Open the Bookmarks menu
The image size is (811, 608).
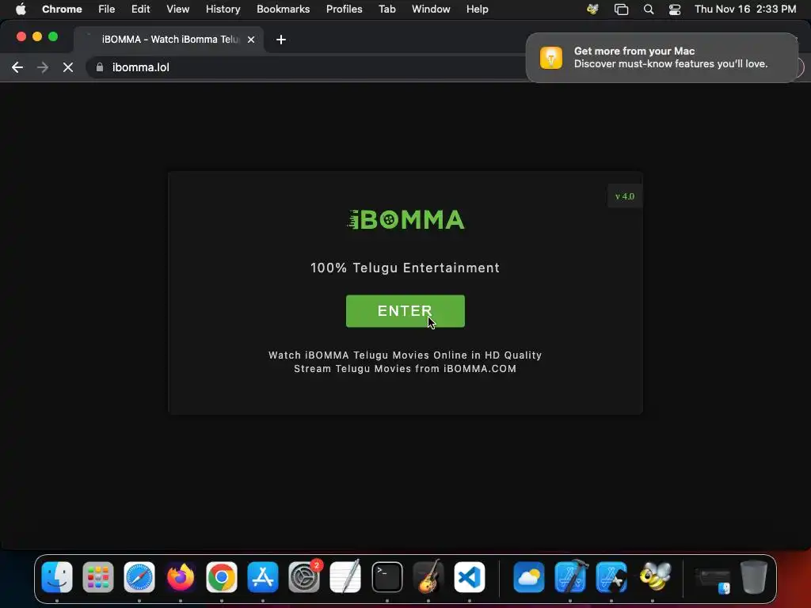coord(283,9)
